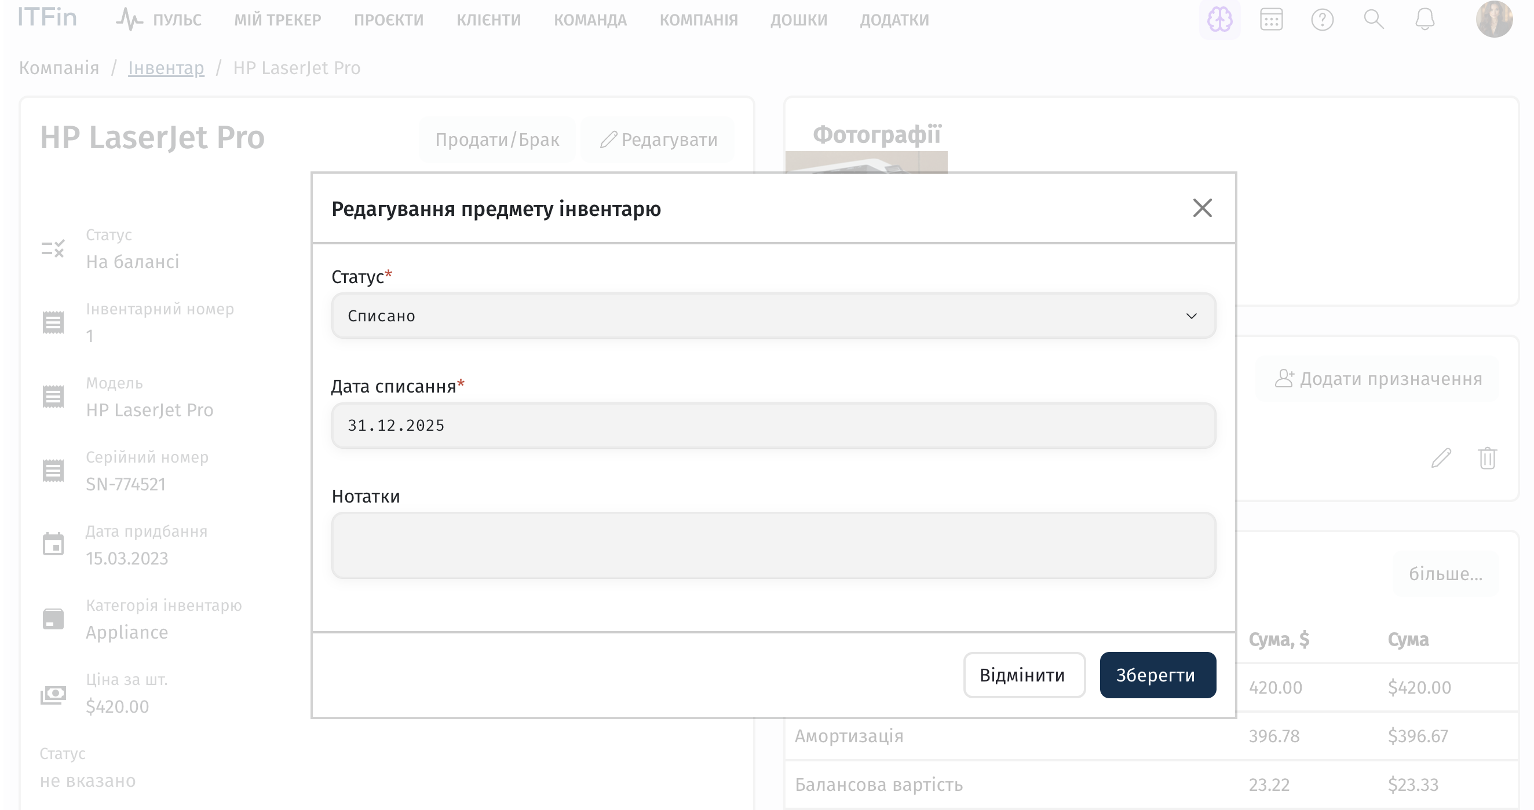This screenshot has height=810, width=1534.
Task: Click the $23.33 balance value
Action: (x=1412, y=785)
